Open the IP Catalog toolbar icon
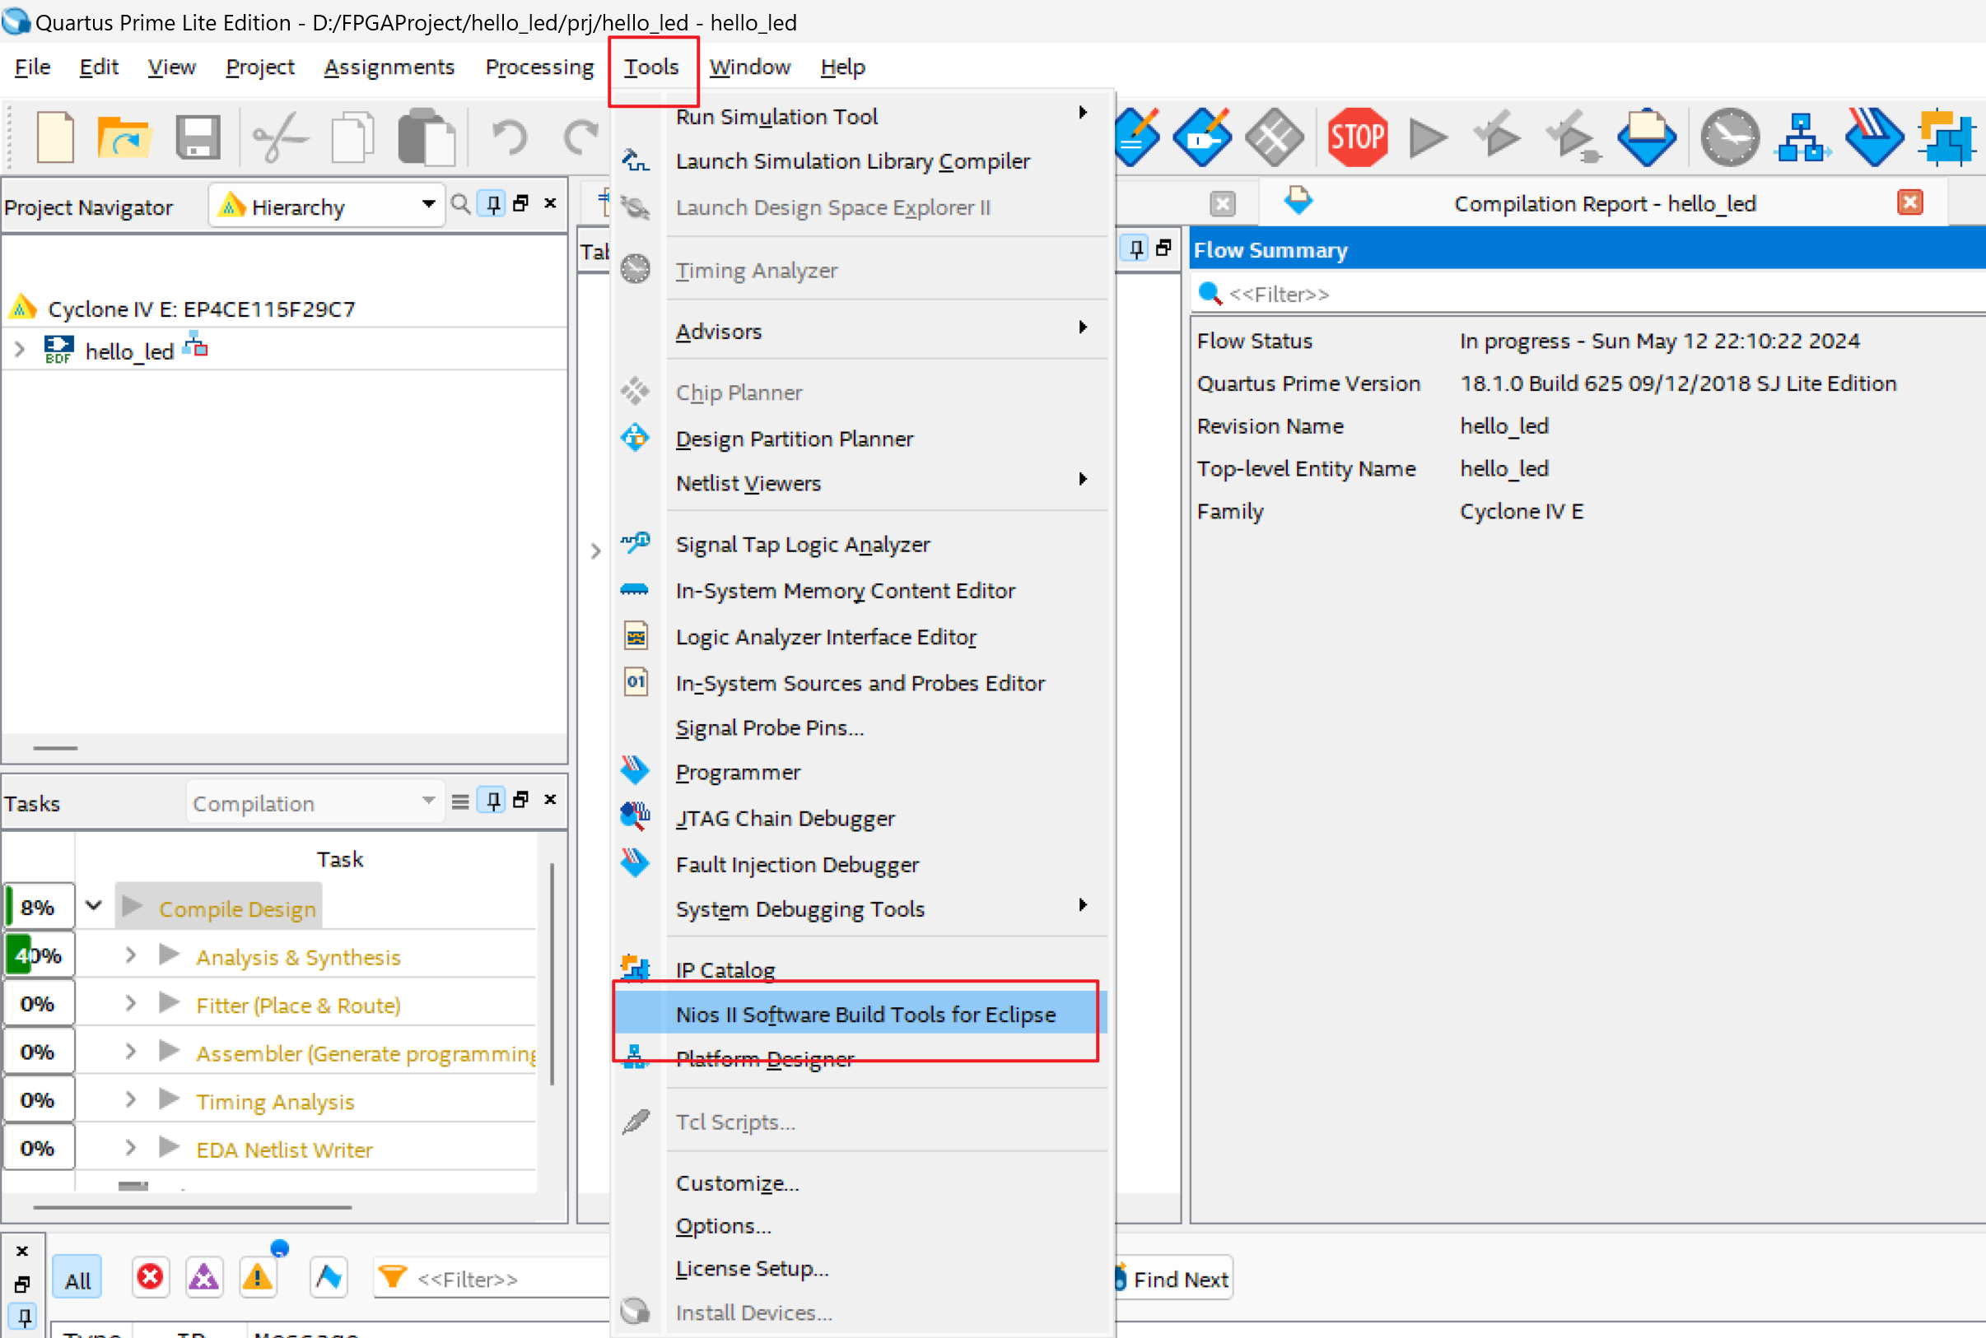This screenshot has width=1986, height=1338. 1946,137
